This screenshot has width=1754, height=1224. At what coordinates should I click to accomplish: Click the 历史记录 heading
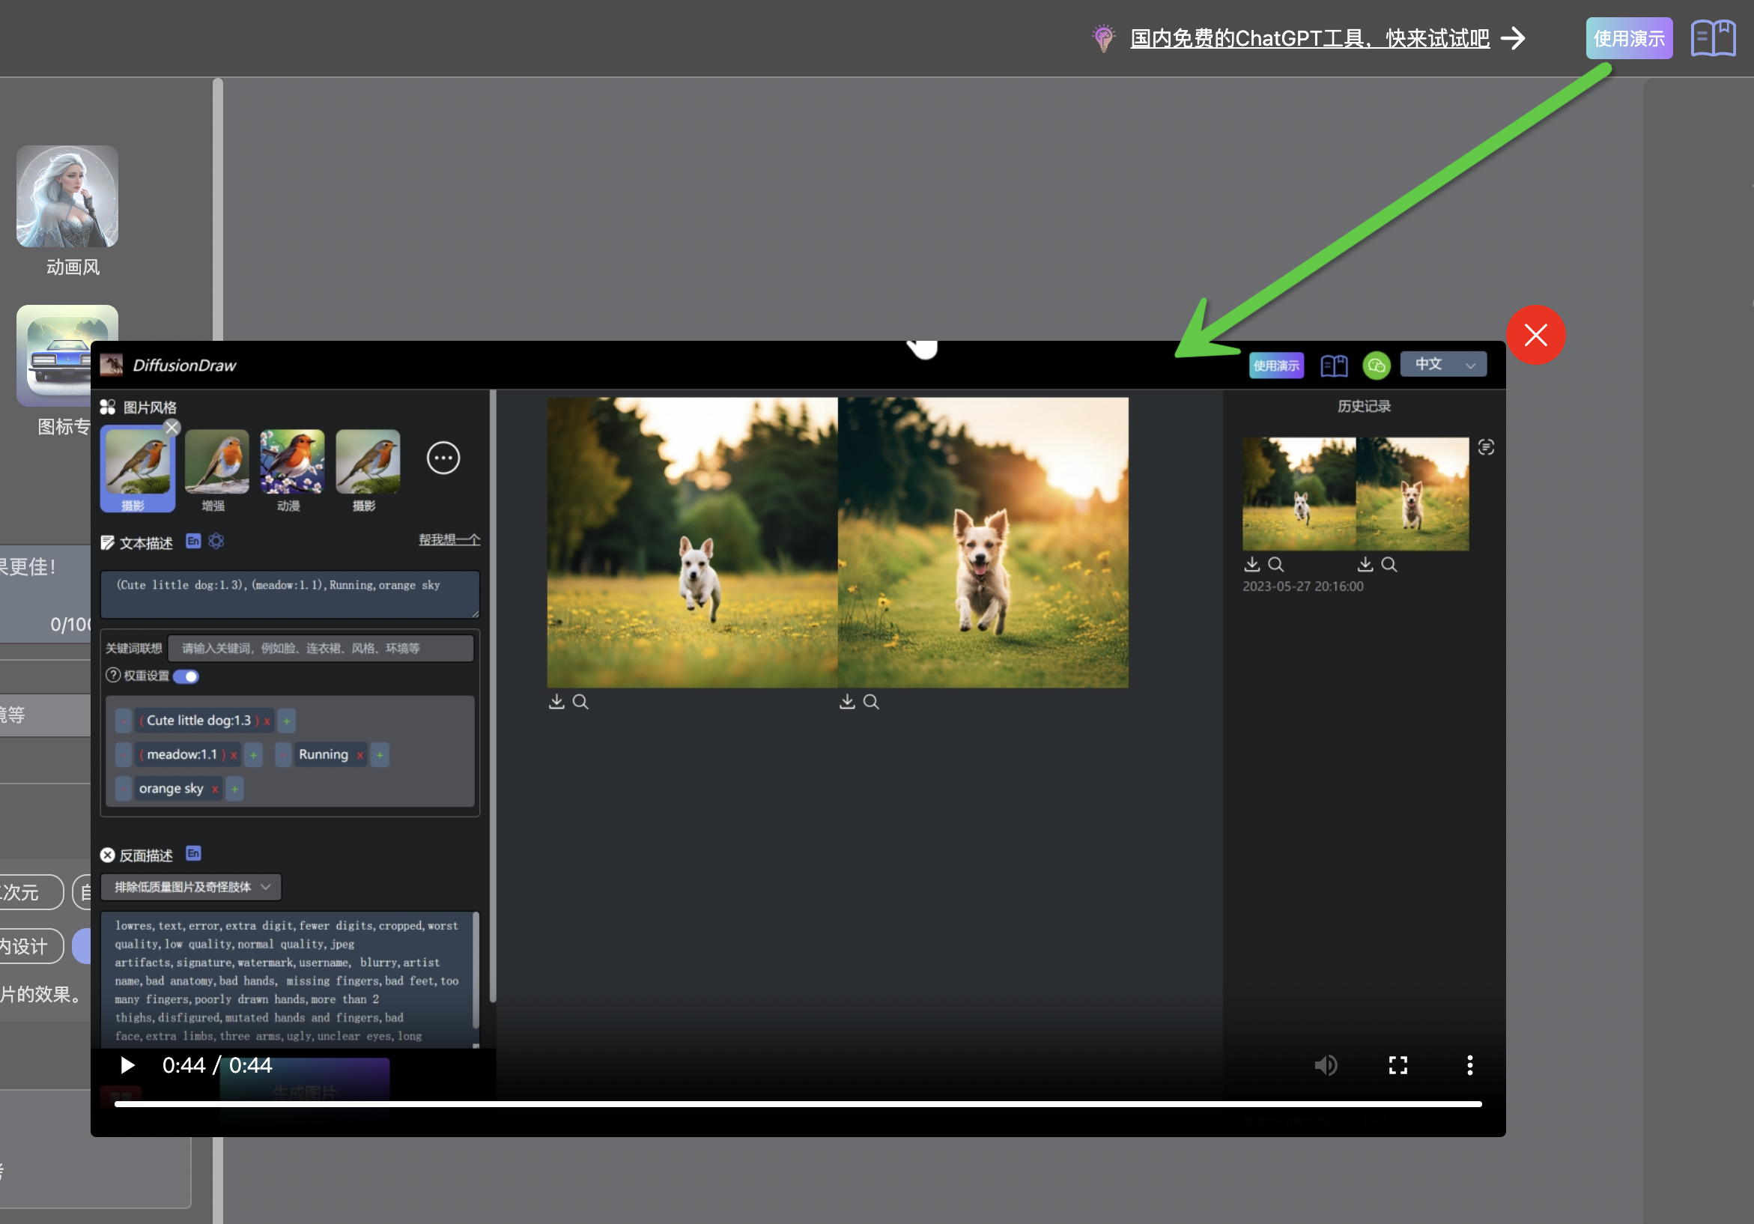pos(1365,407)
